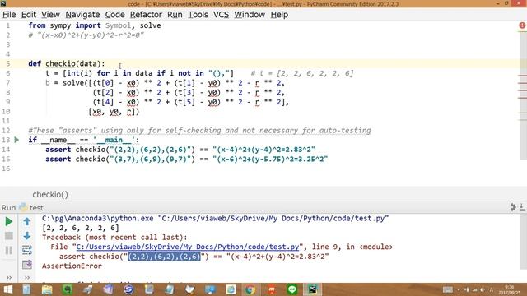527x296 pixels.
Task: Rerun the test script with green play button
Action: 9,221
